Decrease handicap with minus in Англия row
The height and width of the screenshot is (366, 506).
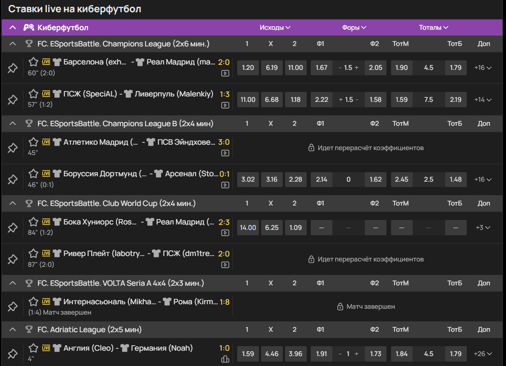(x=340, y=354)
